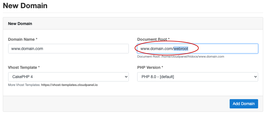Select the 'PHP 8.0 - [default]' value shown
Screen dimensions: 266x116
pyautogui.click(x=158, y=77)
